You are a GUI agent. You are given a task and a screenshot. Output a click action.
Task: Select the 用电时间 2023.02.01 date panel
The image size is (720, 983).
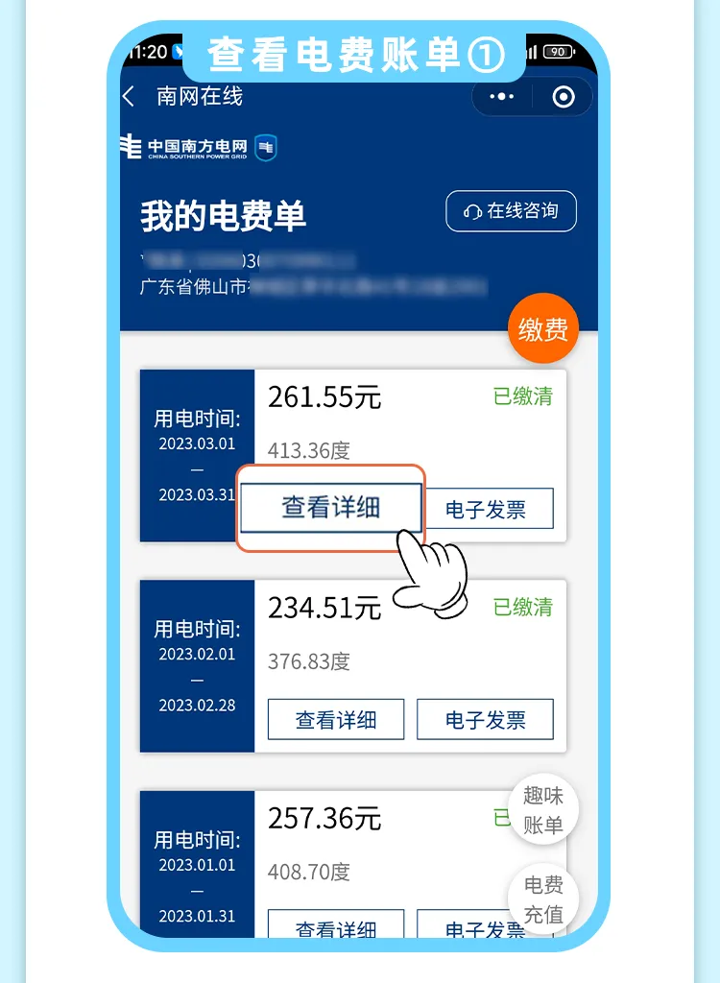point(197,666)
